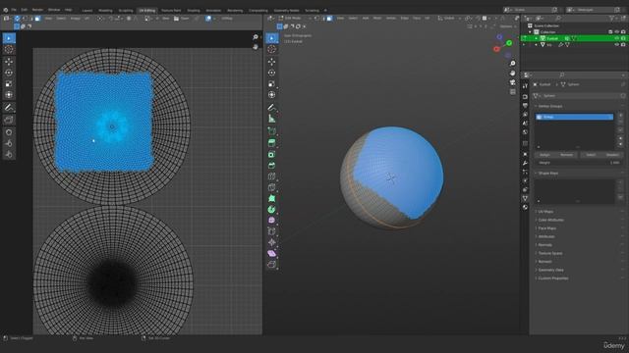This screenshot has width=629, height=353.
Task: Select the 3D viewport Move tool
Action: point(272,62)
